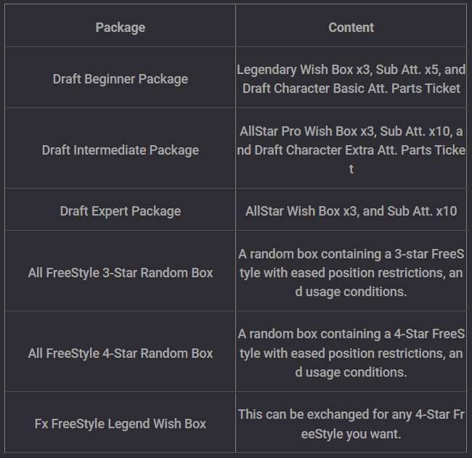Click the Legendary Wish Box x3 description
The width and height of the screenshot is (472, 458).
coord(351,79)
